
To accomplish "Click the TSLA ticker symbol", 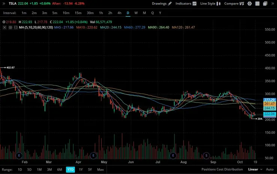I will coord(13,3).
